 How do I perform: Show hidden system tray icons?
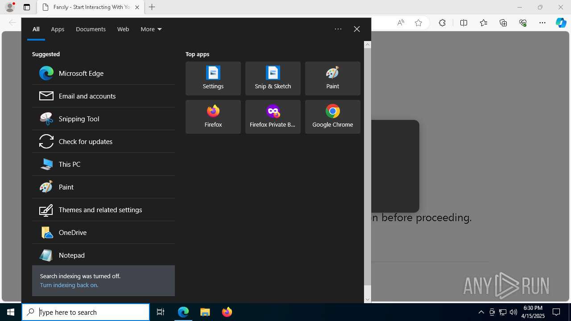click(481, 312)
